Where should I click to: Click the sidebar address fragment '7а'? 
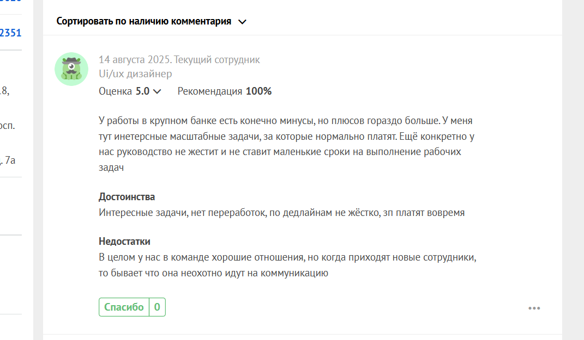click(10, 160)
